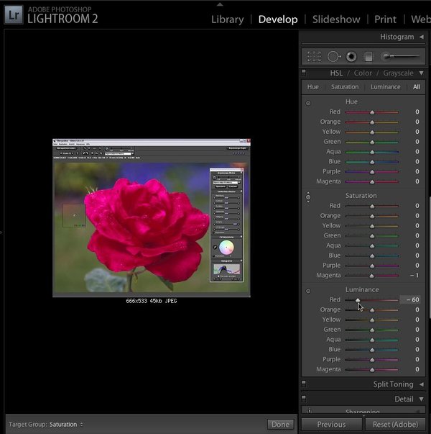
Task: Toggle the Detail panel switch
Action: click(x=305, y=399)
